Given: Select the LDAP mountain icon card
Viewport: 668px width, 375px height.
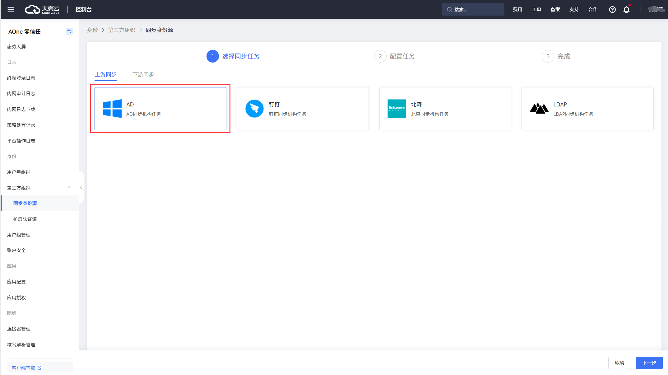Looking at the screenshot, I should click(x=539, y=109).
